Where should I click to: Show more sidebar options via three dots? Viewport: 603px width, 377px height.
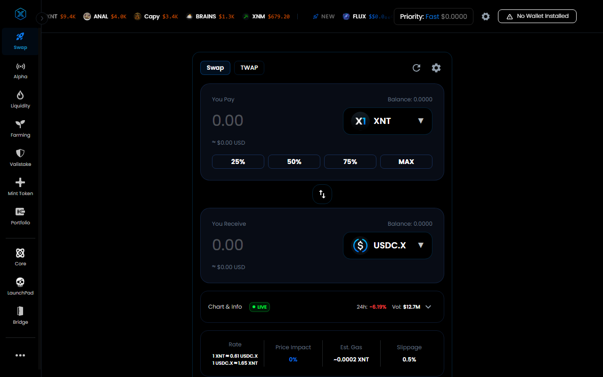[20, 355]
